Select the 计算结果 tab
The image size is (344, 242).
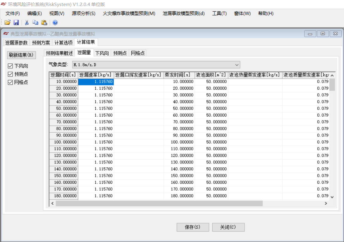[86, 42]
